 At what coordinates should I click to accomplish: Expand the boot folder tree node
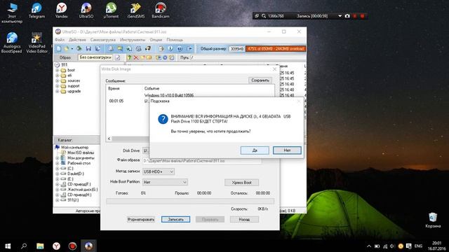pyautogui.click(x=58, y=70)
